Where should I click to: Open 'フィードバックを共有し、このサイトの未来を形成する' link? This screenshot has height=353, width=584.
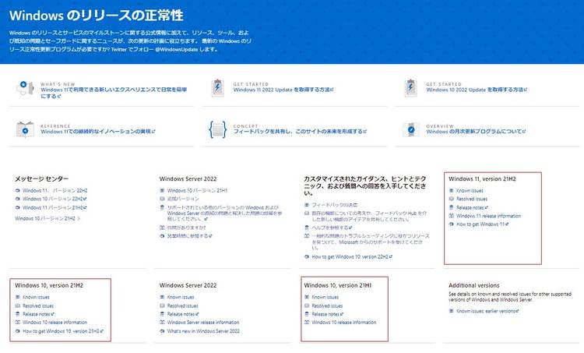(300, 132)
